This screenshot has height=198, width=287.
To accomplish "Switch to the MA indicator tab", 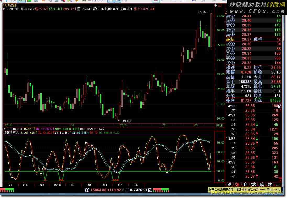I will pyautogui.click(x=10, y=185).
